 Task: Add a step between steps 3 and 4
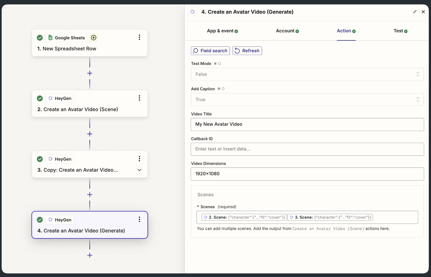tap(90, 195)
